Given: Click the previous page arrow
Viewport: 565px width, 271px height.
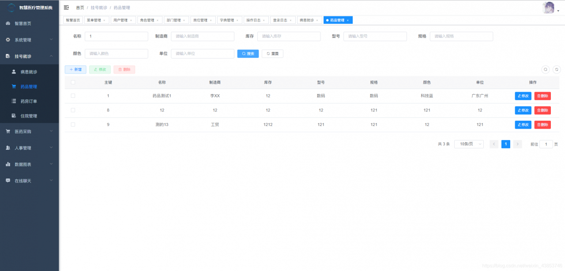Looking at the screenshot, I should pyautogui.click(x=494, y=144).
